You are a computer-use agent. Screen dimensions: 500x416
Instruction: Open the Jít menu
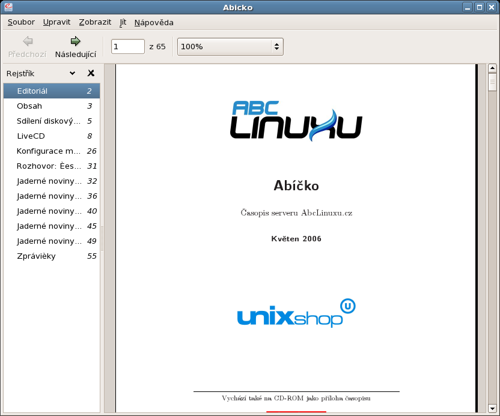pyautogui.click(x=123, y=22)
